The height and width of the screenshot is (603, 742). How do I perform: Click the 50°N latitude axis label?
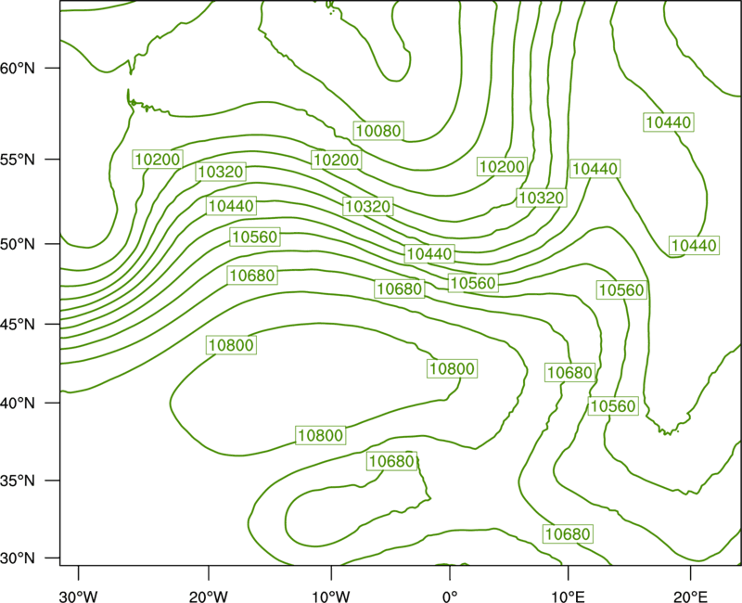18,244
